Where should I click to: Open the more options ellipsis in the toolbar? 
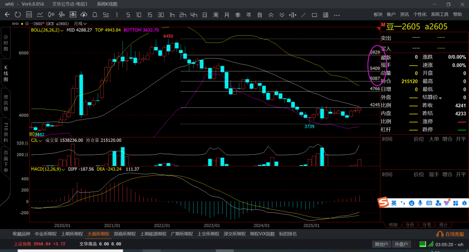point(337,15)
